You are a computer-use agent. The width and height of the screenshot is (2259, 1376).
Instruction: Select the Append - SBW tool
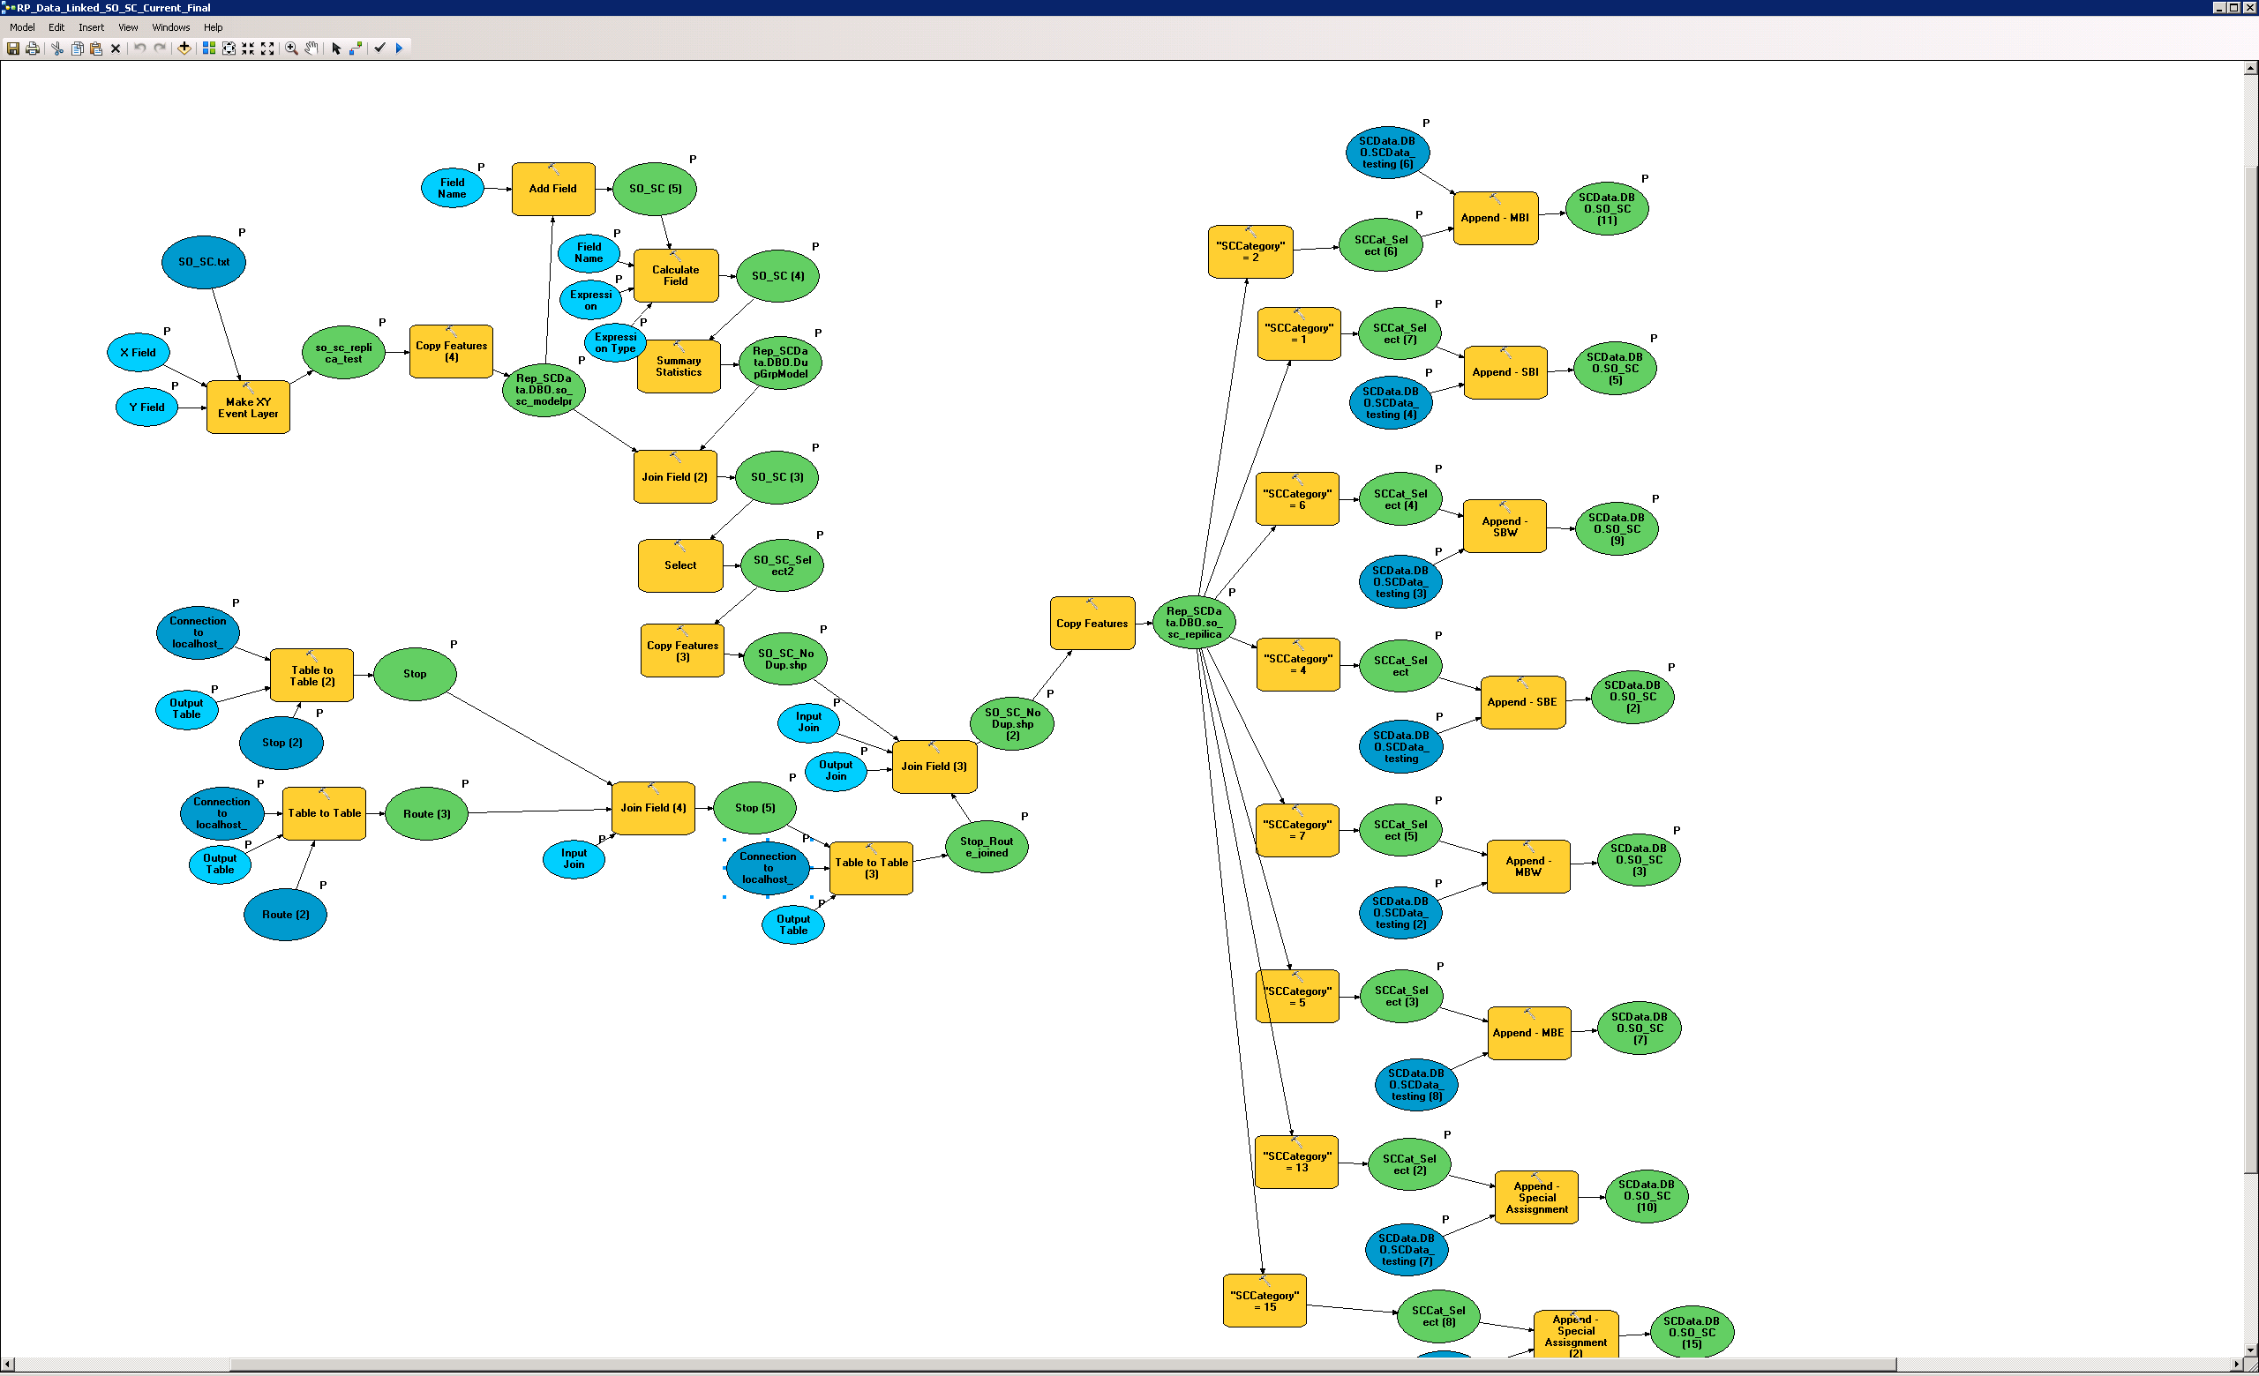tap(1505, 527)
